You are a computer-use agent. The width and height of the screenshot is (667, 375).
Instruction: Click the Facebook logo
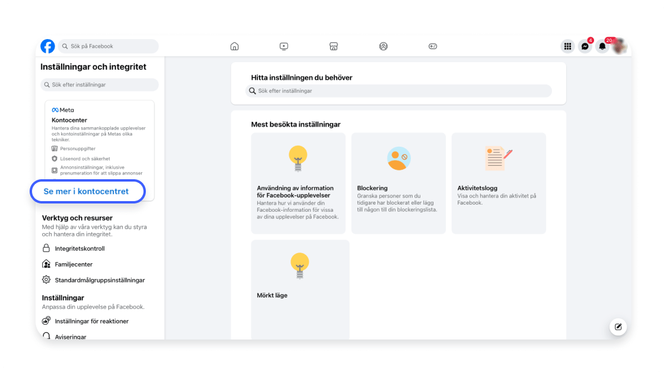point(47,46)
